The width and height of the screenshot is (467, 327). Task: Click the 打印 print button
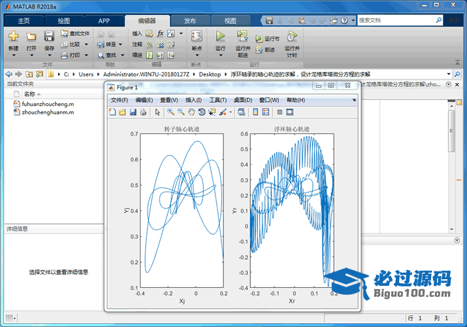tap(71, 55)
